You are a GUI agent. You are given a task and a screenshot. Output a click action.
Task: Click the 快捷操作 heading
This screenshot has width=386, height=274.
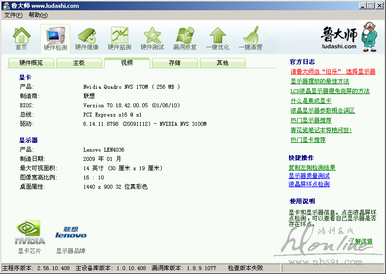pyautogui.click(x=301, y=158)
